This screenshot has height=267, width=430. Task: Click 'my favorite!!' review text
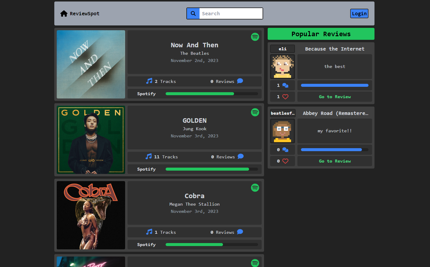click(335, 131)
